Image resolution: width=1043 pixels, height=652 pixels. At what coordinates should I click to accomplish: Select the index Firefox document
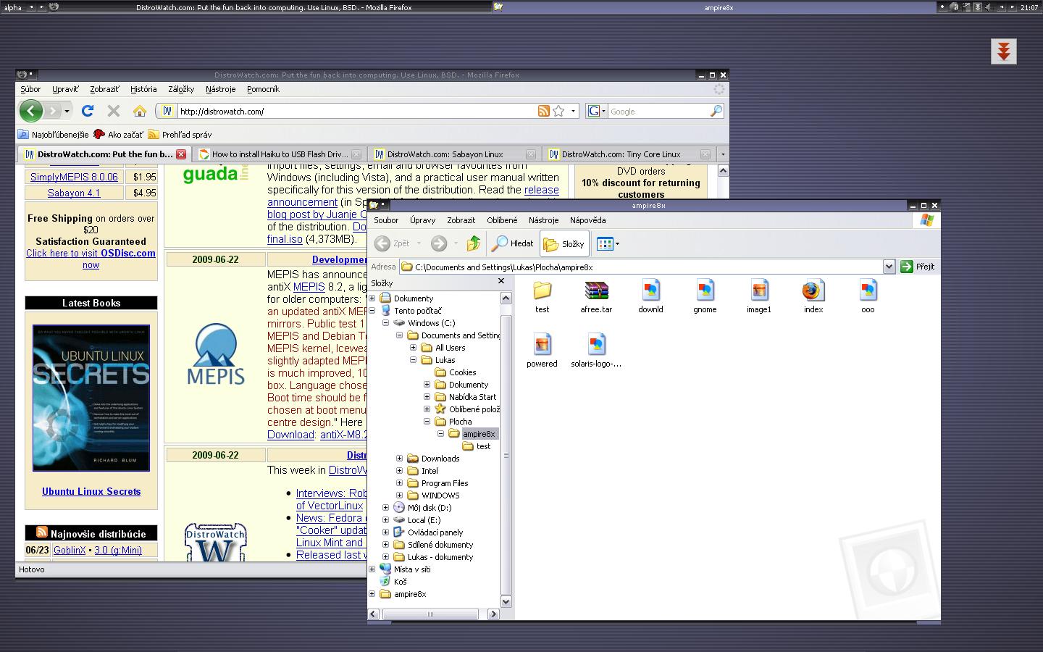pyautogui.click(x=813, y=297)
